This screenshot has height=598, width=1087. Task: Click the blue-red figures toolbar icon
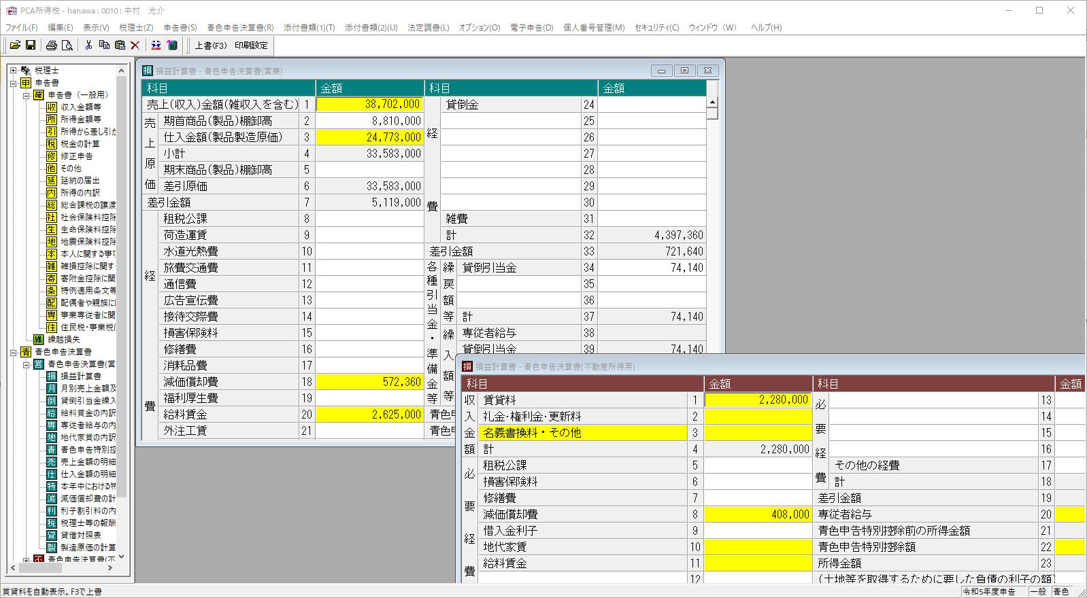pyautogui.click(x=156, y=45)
